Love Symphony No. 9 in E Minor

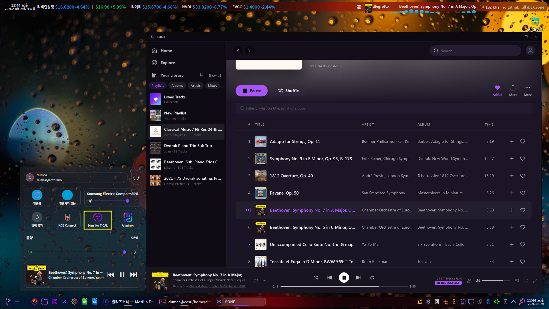pos(523,159)
